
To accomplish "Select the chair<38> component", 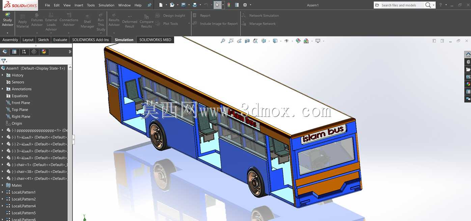I will [37, 172].
